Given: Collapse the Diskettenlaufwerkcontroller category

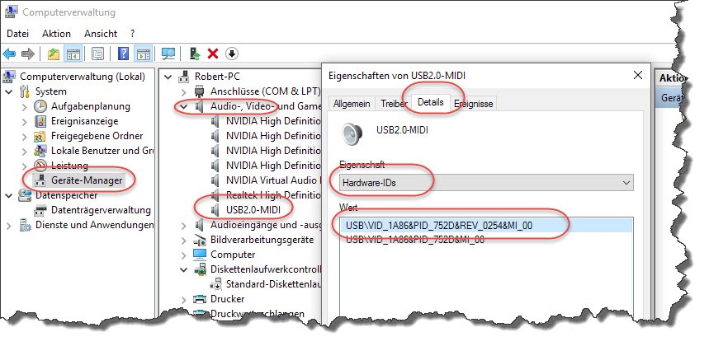Looking at the screenshot, I should point(183,269).
